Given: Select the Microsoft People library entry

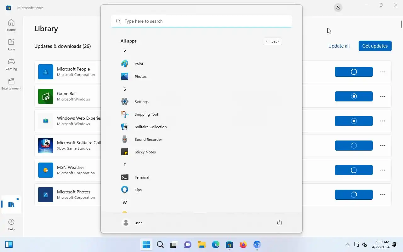Looking at the screenshot, I should 68,72.
